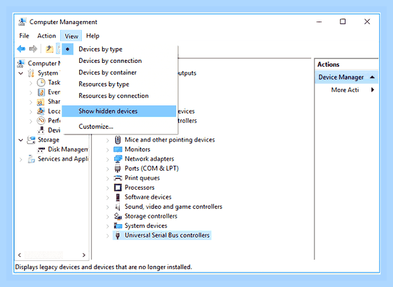Click the up one level toolbar icon
The image size is (393, 287).
click(49, 49)
